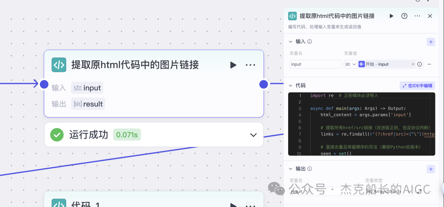Open the str. type dropdown for input

(x=351, y=64)
